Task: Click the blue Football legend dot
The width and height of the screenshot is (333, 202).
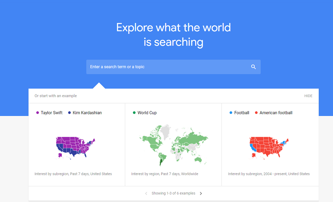Action: (231, 113)
